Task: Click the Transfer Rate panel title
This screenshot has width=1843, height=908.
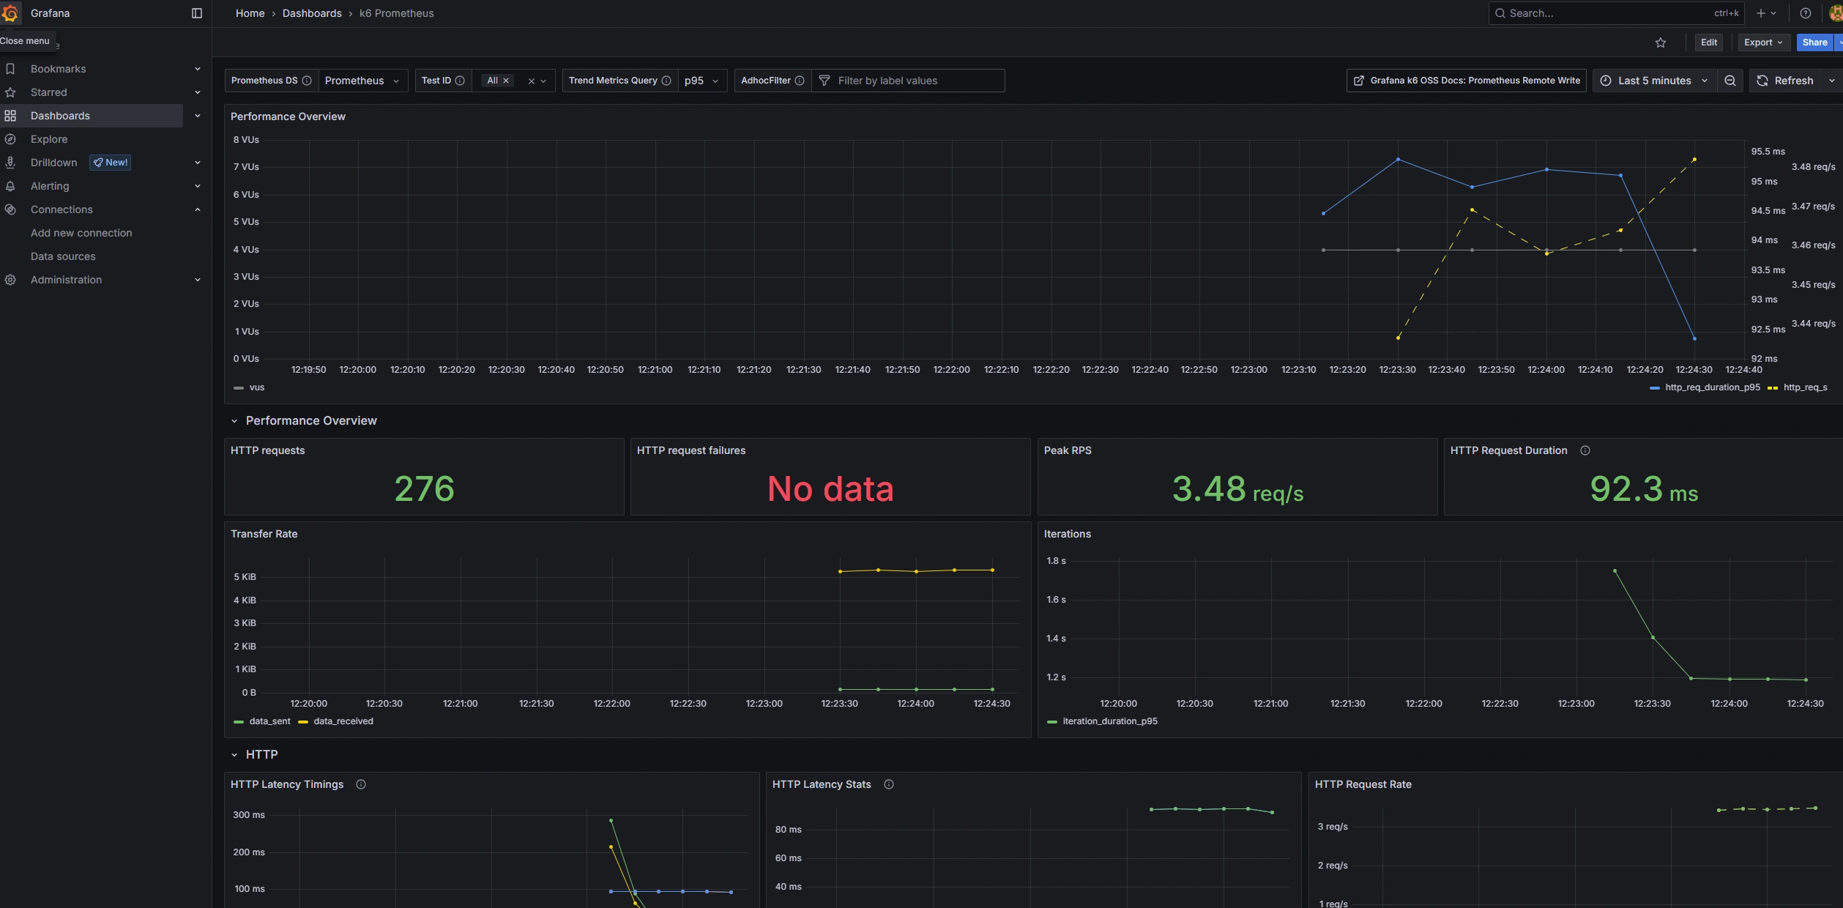Action: coord(264,534)
